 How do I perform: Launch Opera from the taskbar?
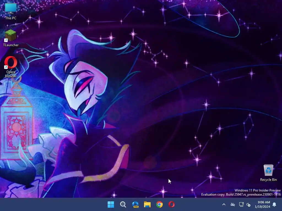172,204
